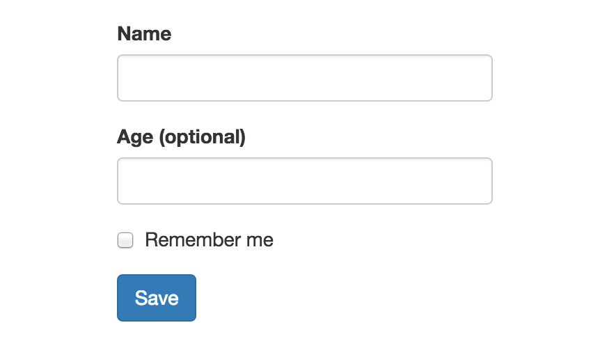Click the blue Save button
This screenshot has height=348, width=607.
(157, 298)
